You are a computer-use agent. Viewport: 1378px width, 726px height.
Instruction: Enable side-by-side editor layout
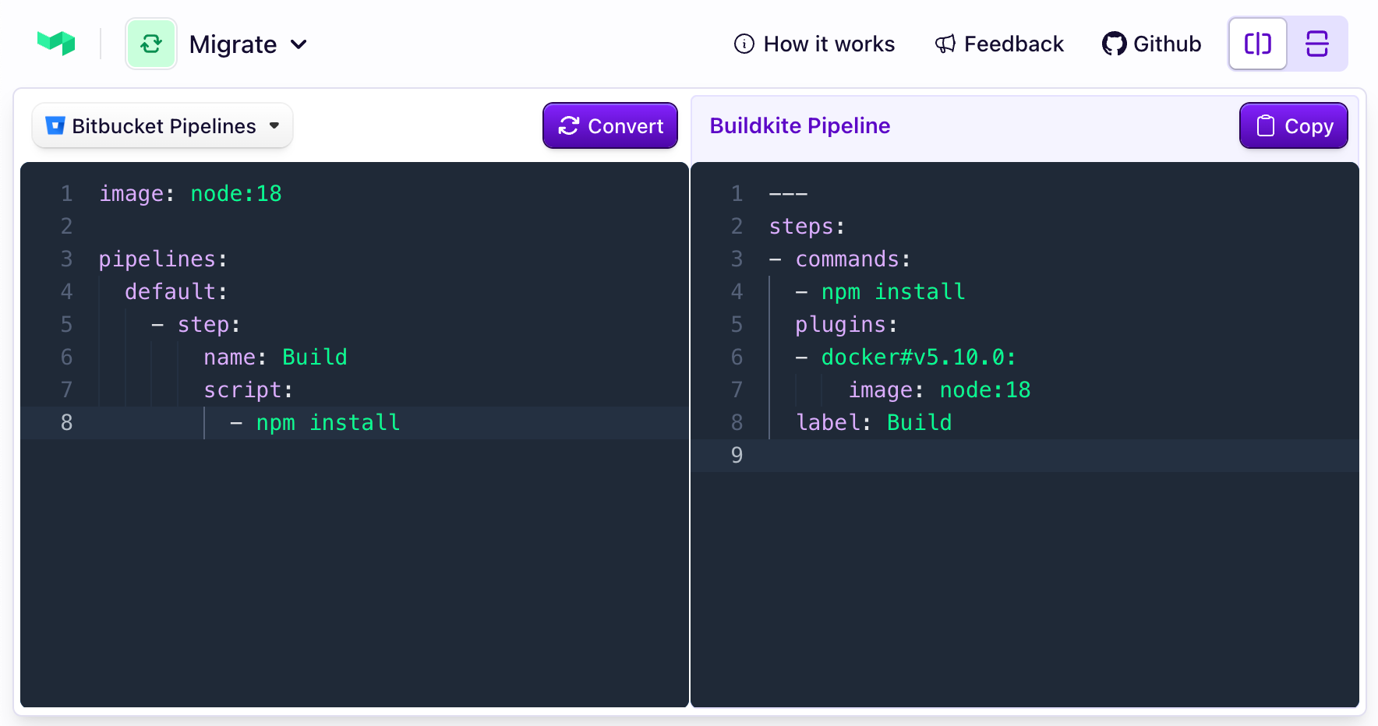pos(1257,44)
